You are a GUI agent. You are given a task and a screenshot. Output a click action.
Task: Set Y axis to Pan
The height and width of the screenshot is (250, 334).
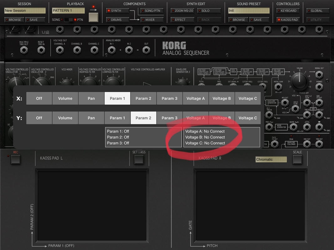(91, 118)
